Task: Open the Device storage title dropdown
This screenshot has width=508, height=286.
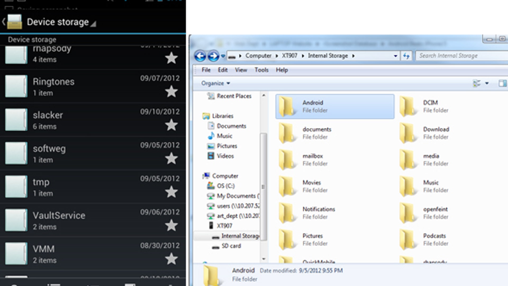Action: point(61,22)
